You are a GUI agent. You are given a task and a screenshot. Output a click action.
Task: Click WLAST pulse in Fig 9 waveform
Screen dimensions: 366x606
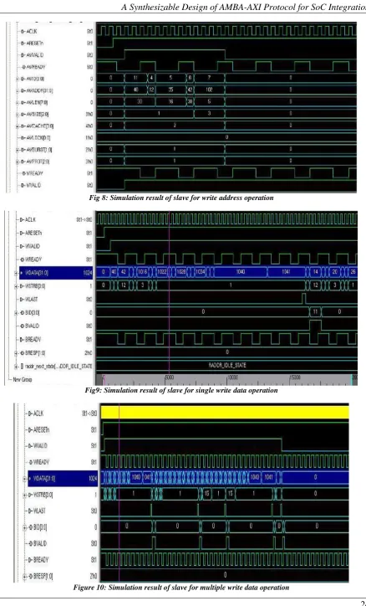(x=304, y=299)
